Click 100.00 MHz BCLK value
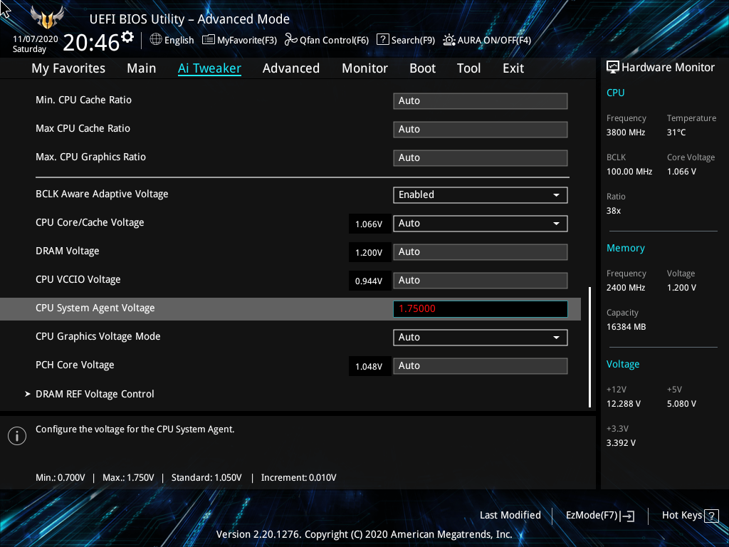The height and width of the screenshot is (547, 729). [629, 172]
